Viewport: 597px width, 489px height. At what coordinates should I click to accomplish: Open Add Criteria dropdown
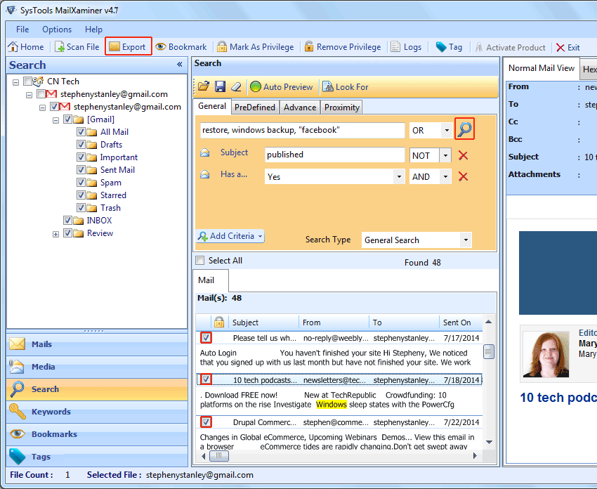pyautogui.click(x=230, y=236)
